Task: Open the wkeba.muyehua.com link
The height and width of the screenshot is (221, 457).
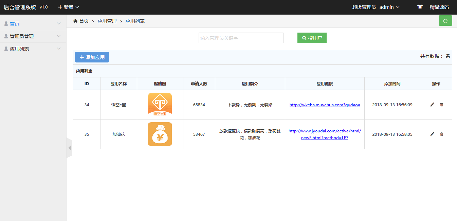Action: tap(325, 105)
